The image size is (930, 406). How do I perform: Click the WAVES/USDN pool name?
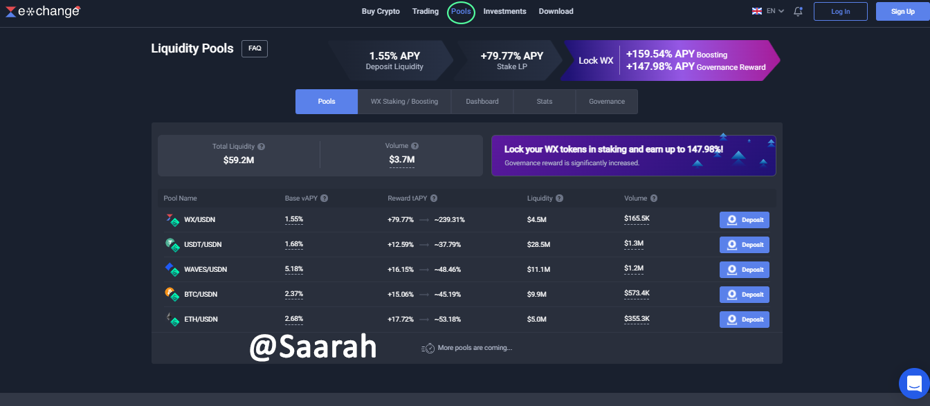tap(206, 270)
